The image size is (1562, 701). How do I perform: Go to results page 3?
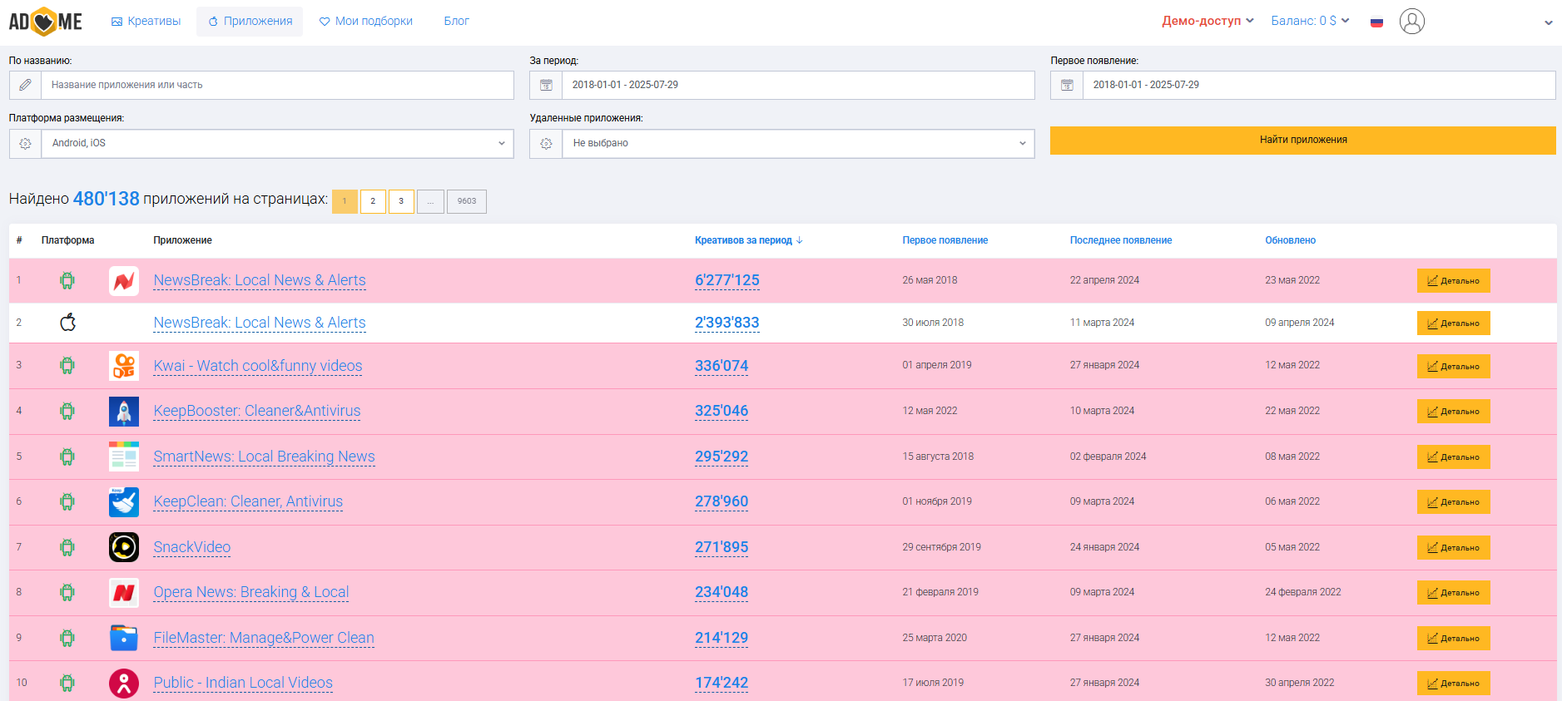pyautogui.click(x=401, y=201)
